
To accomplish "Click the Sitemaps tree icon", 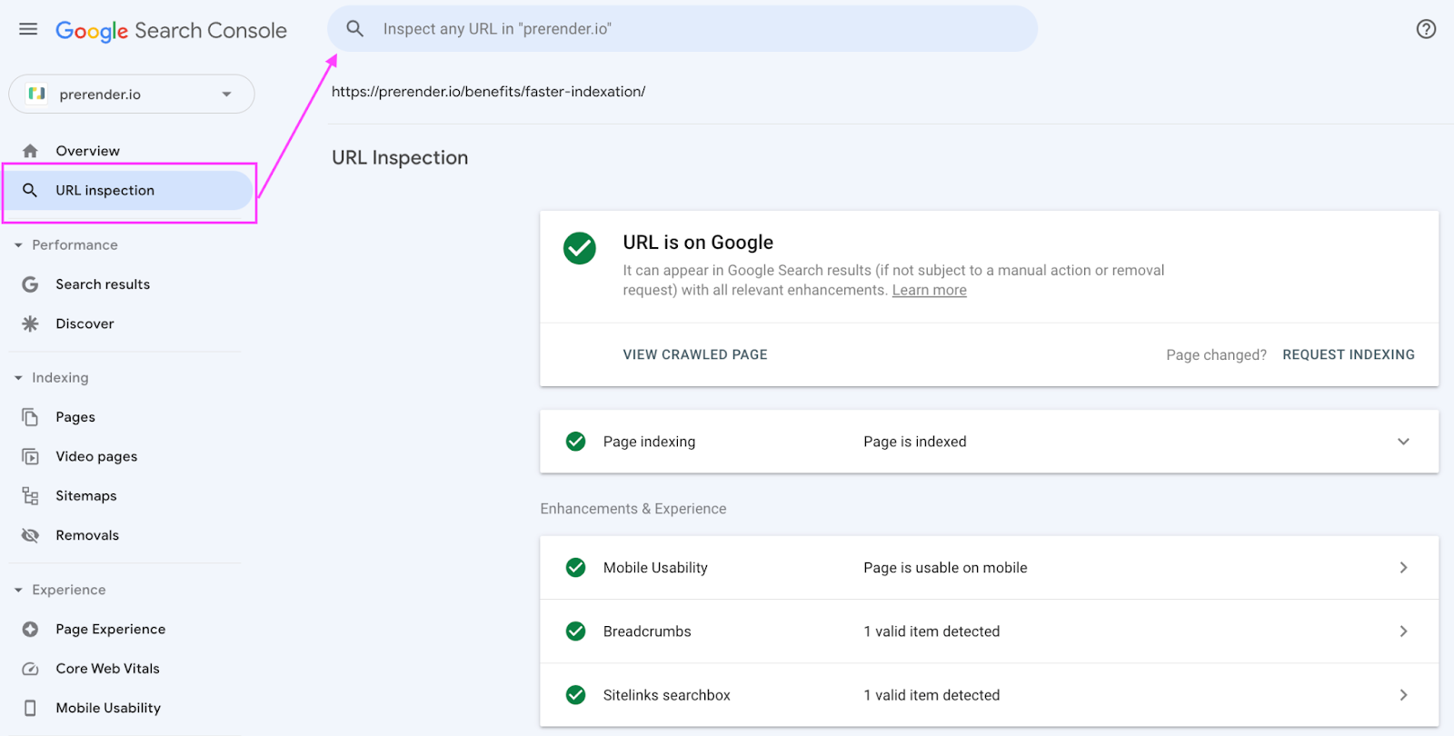I will (30, 496).
